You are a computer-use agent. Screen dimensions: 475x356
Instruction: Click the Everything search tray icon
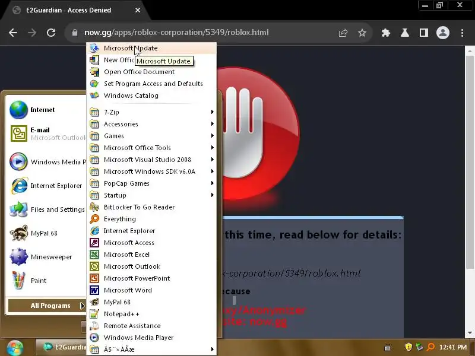(430, 347)
